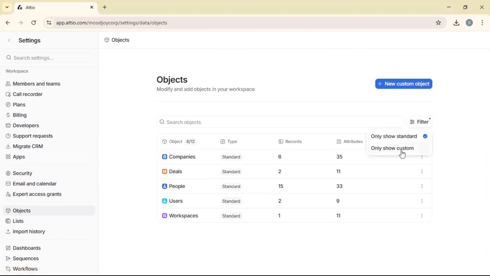Open the Import history page
Image resolution: width=490 pixels, height=276 pixels.
click(x=29, y=232)
